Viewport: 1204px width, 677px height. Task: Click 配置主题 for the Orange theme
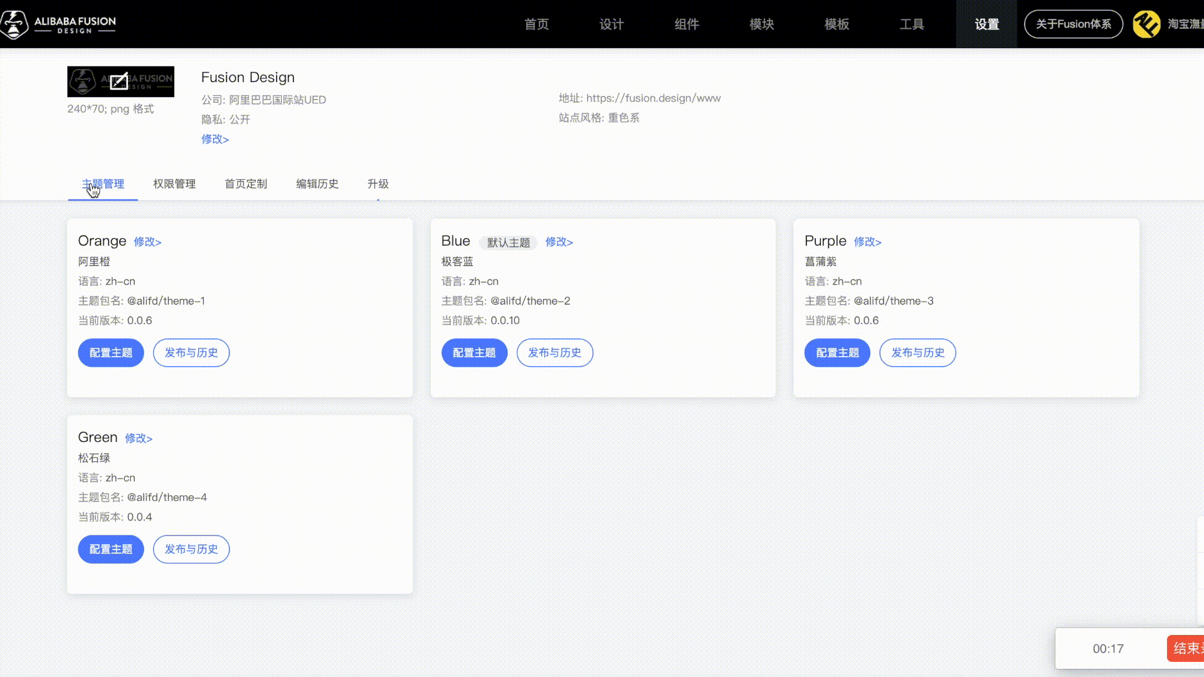coord(111,353)
